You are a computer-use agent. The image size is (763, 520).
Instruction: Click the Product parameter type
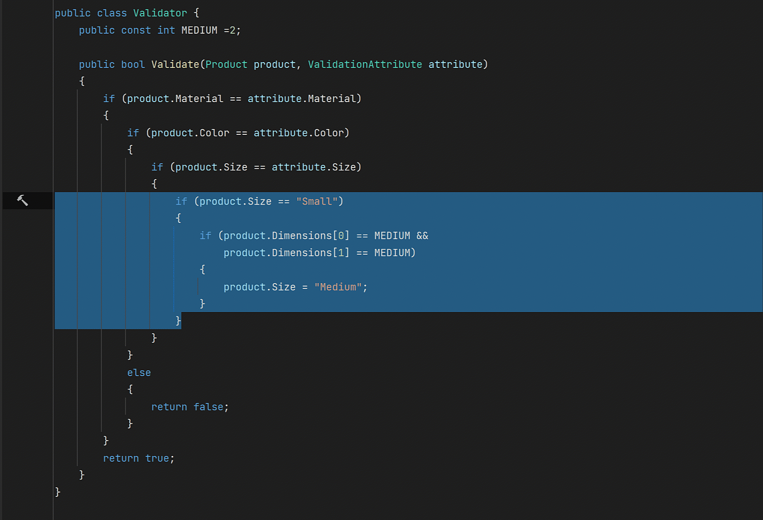(x=226, y=65)
